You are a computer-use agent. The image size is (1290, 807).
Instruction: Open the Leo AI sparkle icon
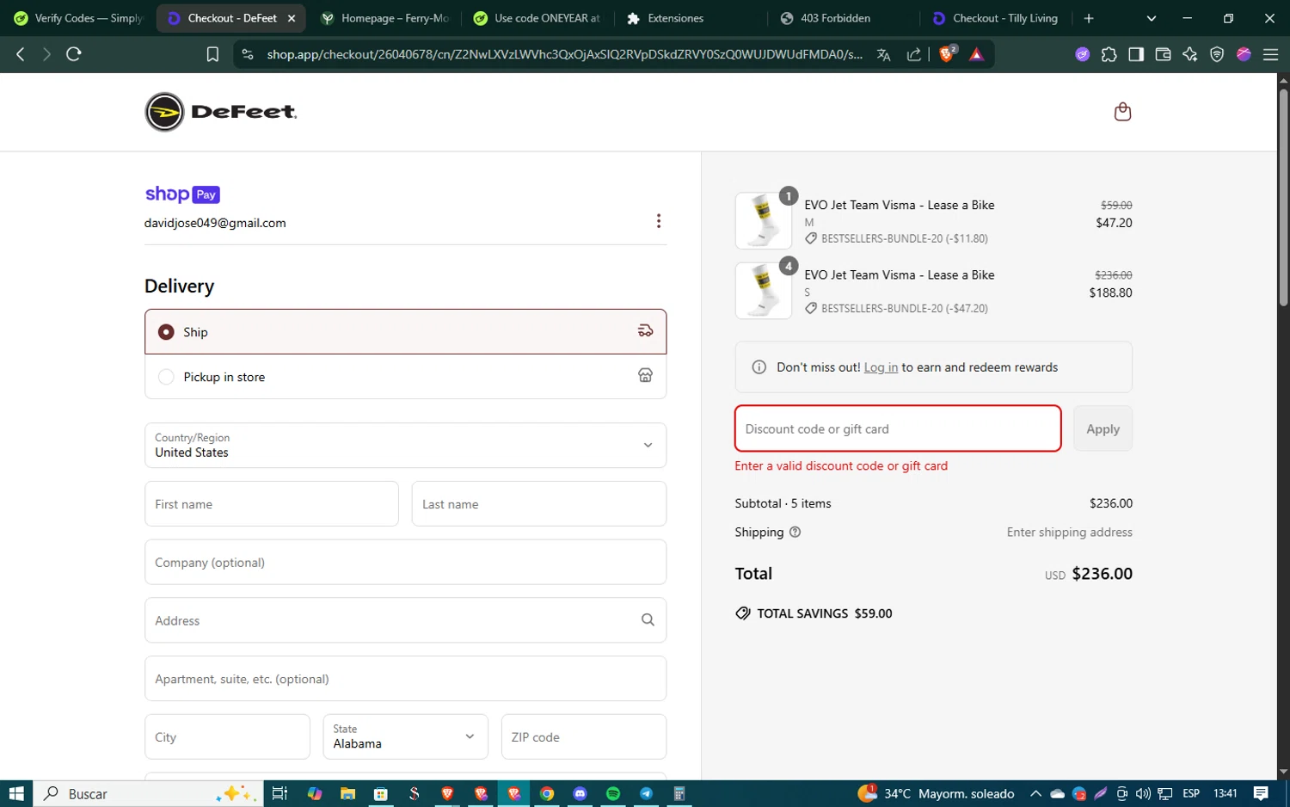coord(1189,54)
